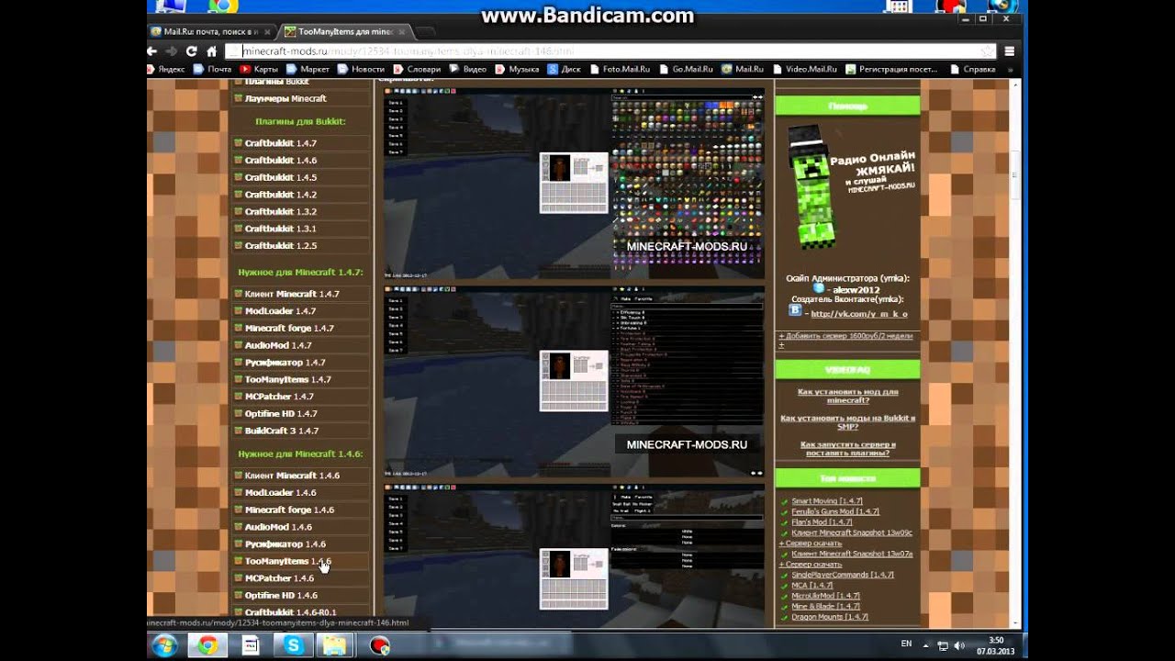Switch to the Mail.Ru tab
Image resolution: width=1175 pixels, height=661 pixels.
click(210, 30)
